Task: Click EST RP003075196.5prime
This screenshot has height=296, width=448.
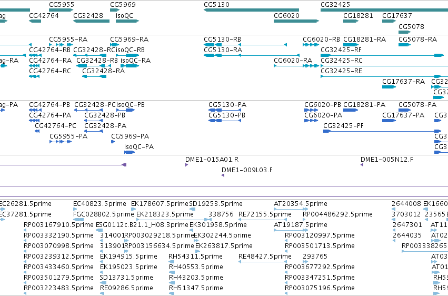Action: pyautogui.click(x=320, y=288)
